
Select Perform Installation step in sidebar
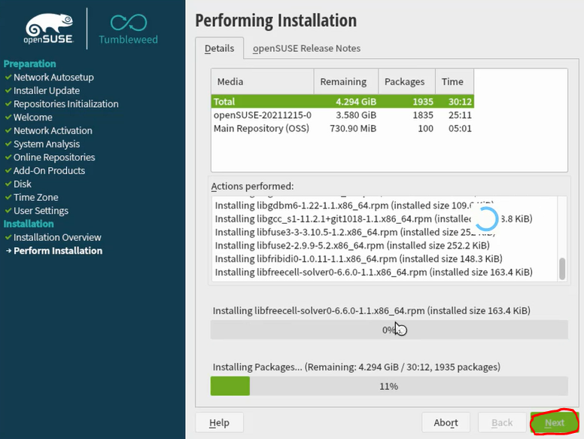(x=58, y=251)
